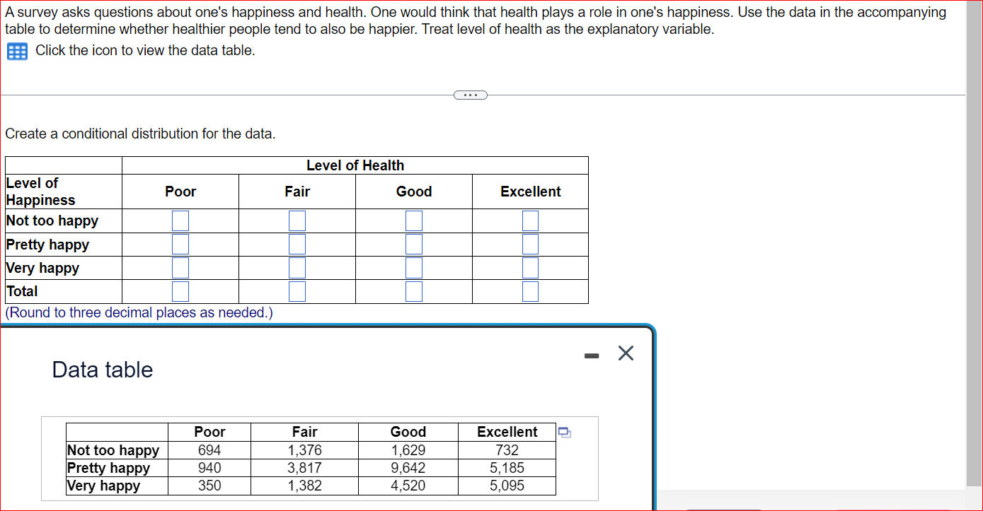Click the Poor cell in Very happy row
This screenshot has height=511, width=983.
tap(180, 267)
